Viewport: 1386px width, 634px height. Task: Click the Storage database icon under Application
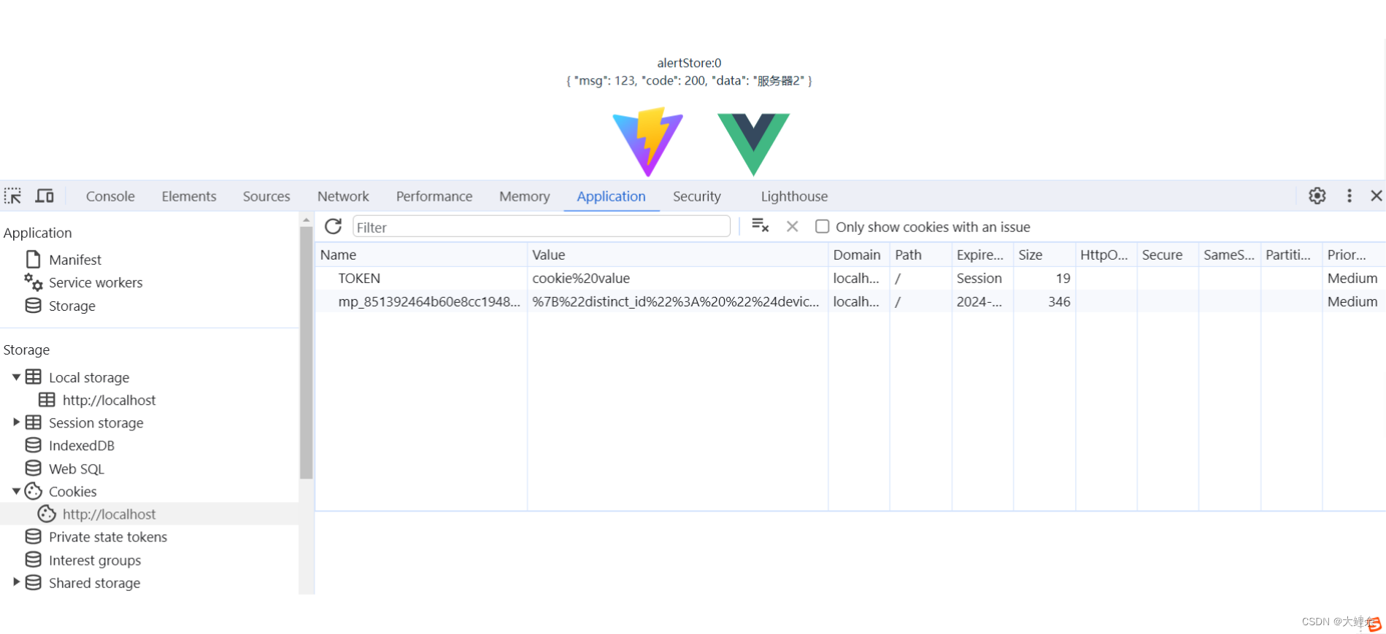tap(33, 305)
